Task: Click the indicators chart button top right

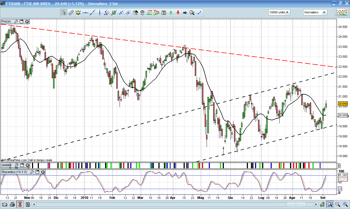Action: [341, 12]
